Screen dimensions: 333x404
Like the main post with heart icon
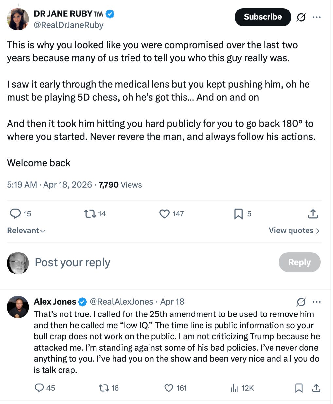pyautogui.click(x=164, y=214)
